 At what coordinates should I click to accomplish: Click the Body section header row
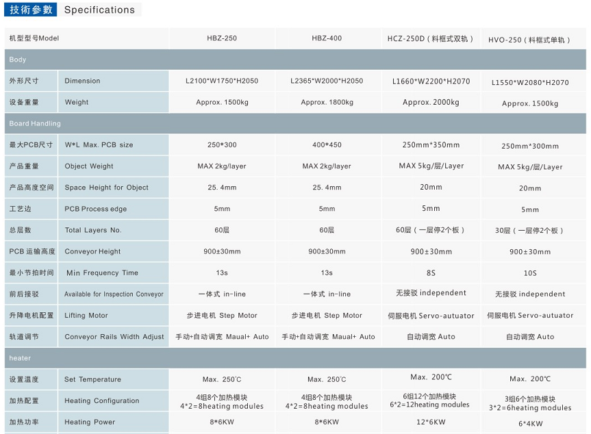pyautogui.click(x=294, y=60)
